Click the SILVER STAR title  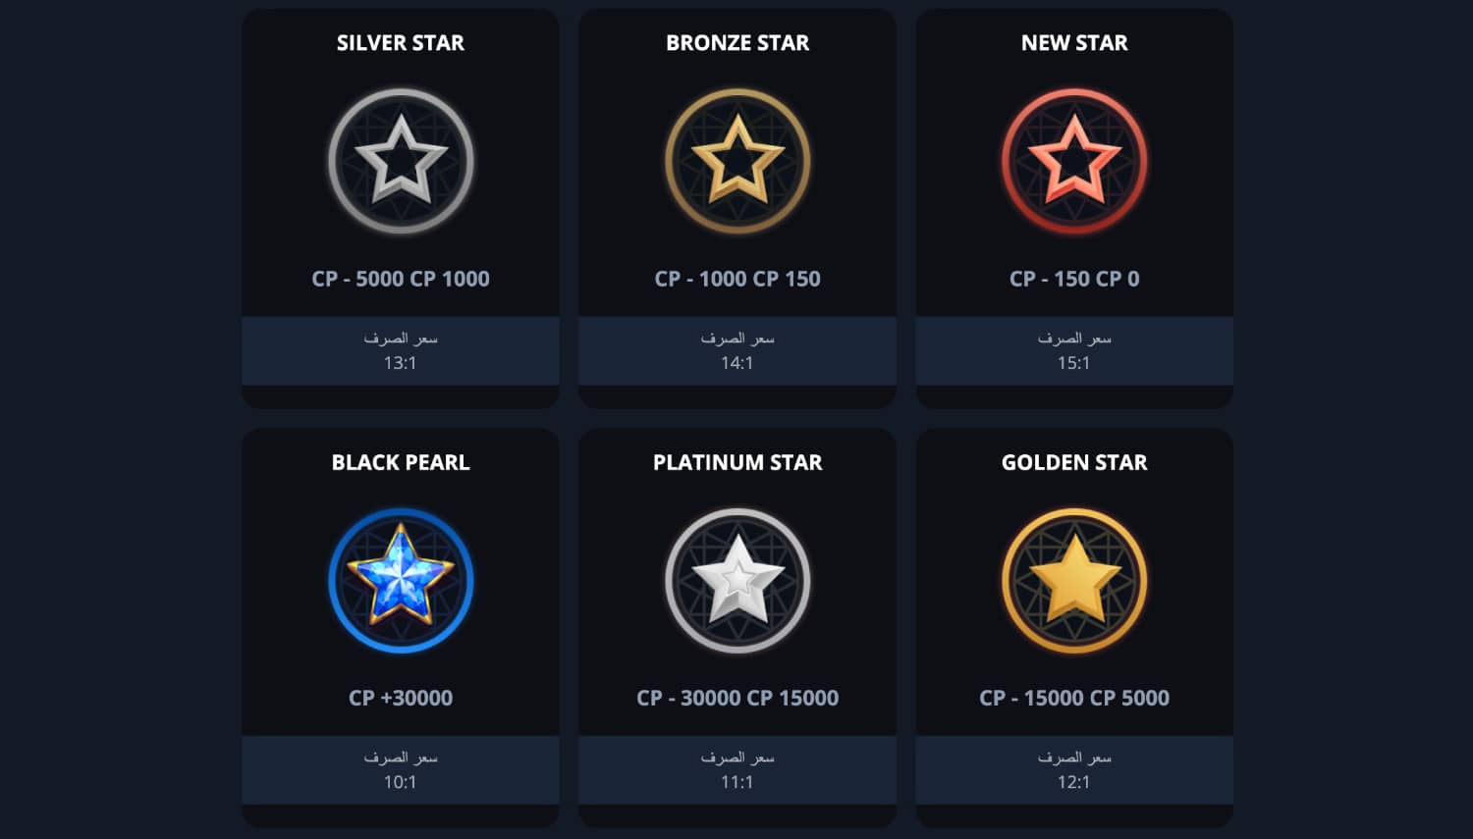point(401,43)
